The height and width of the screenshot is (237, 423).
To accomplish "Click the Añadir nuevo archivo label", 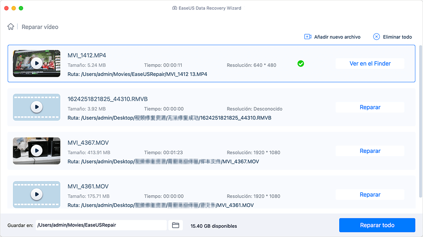I will 337,37.
